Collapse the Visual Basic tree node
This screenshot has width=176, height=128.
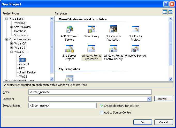(7, 19)
